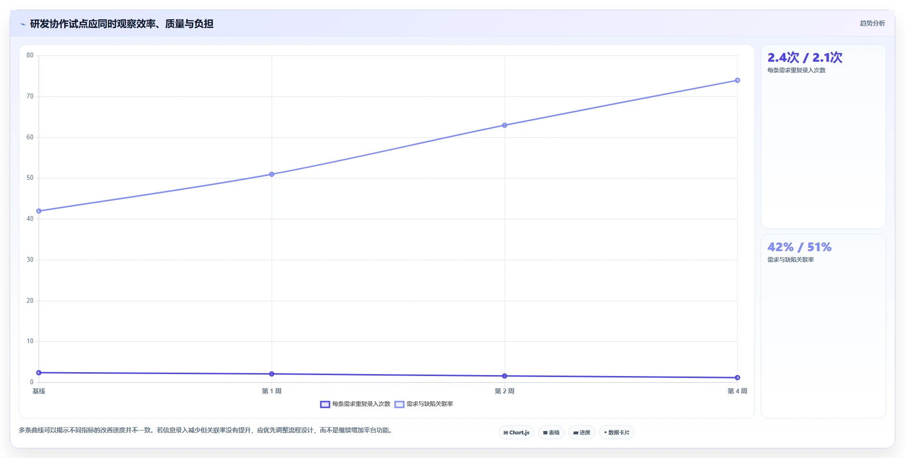The height and width of the screenshot is (458, 905).
Task: Toggle the 每条需求重复录入次数 legend item
Action: tap(356, 404)
